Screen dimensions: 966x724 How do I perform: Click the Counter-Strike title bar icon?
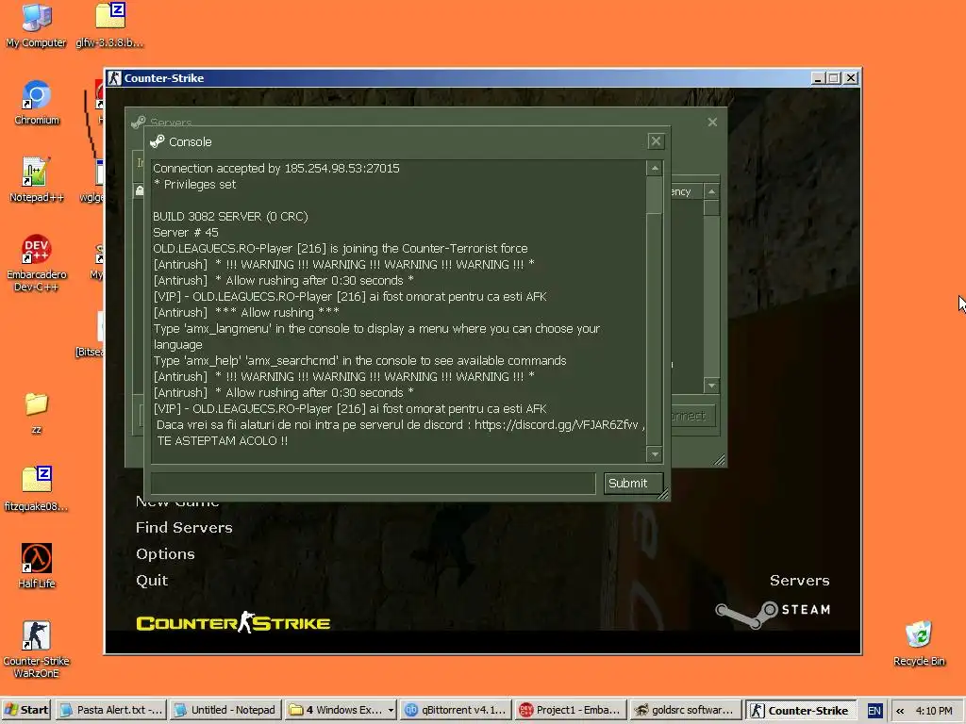(x=114, y=78)
